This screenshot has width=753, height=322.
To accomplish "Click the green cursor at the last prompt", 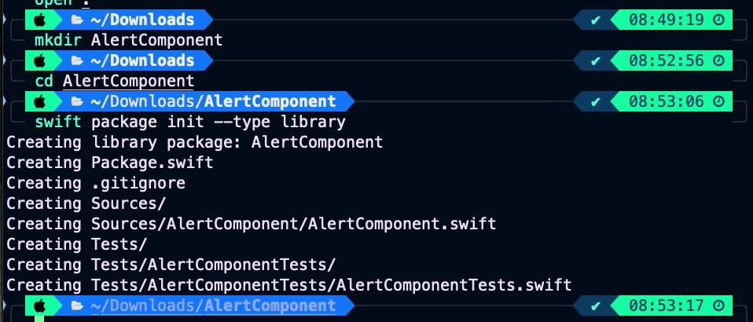I will coord(39,318).
